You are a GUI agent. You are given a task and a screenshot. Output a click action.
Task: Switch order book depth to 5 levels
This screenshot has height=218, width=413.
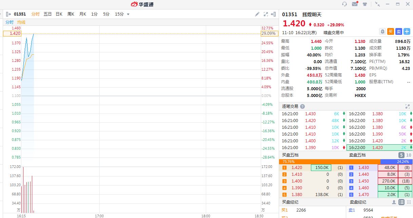(x=401, y=155)
